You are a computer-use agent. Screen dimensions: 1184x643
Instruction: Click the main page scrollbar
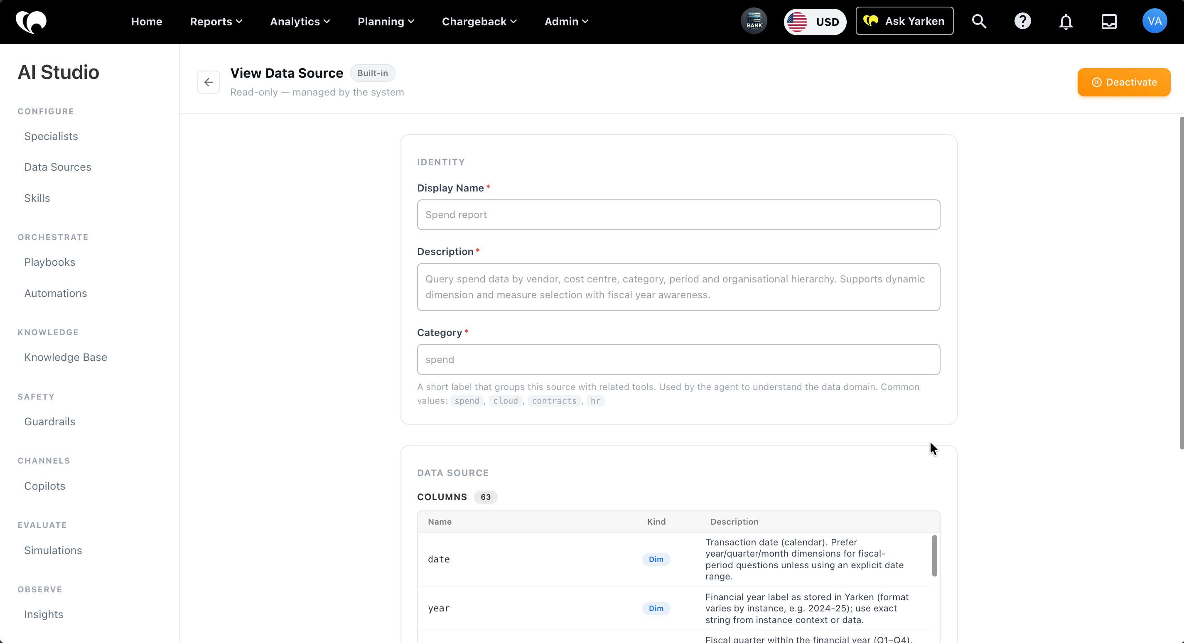1181,283
